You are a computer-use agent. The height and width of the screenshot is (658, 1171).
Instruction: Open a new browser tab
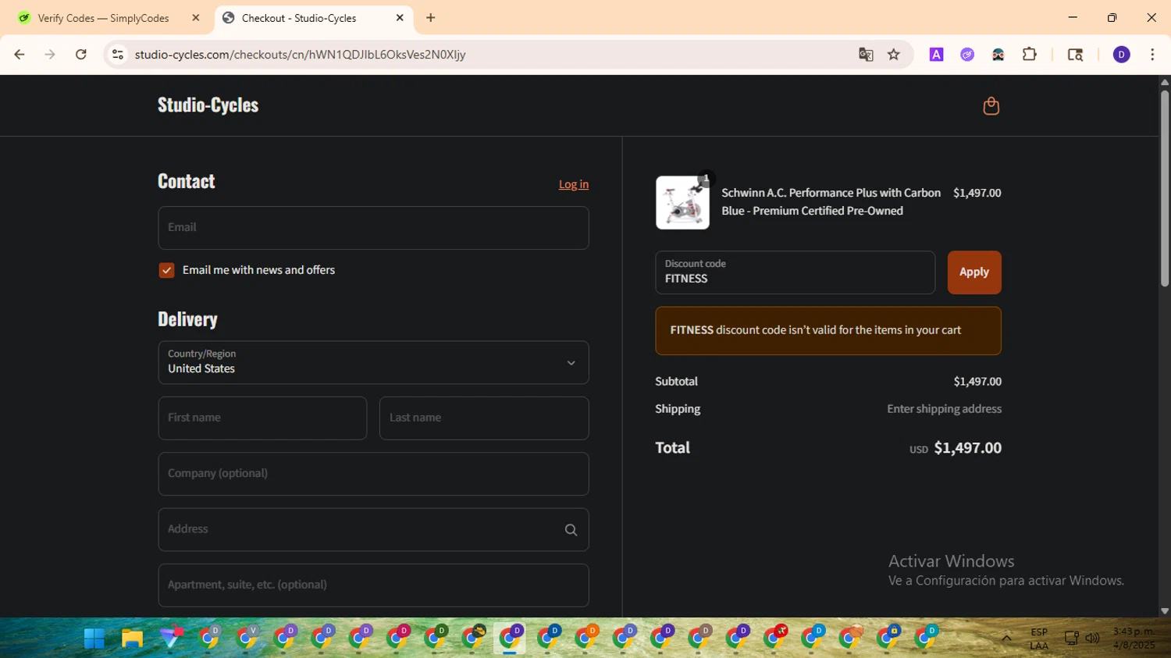430,18
